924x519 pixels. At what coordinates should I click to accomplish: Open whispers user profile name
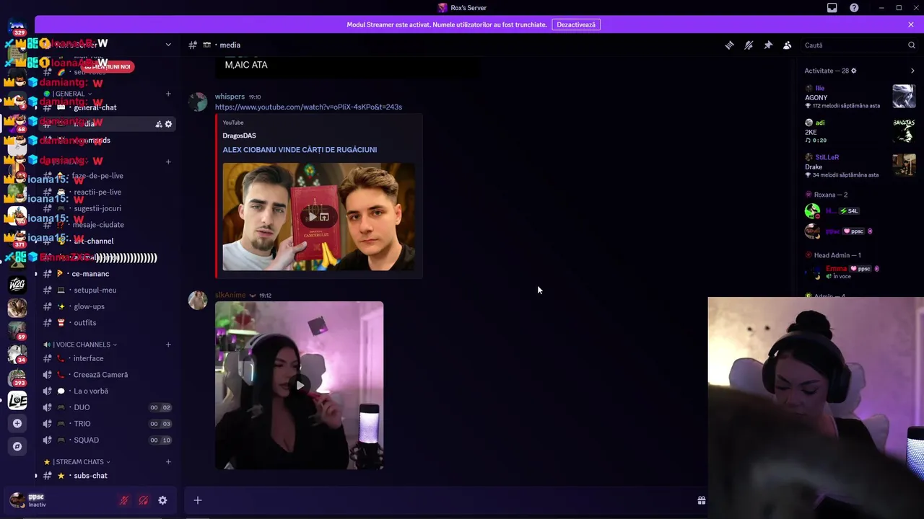coord(230,97)
